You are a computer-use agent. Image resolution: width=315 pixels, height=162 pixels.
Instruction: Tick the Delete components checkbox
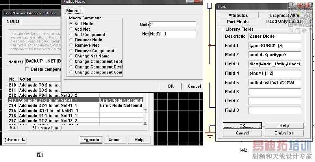[27, 69]
